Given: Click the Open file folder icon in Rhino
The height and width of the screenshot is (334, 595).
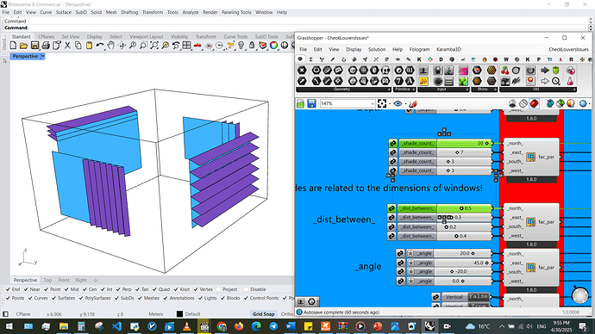Looking at the screenshot, I should tap(23, 46).
